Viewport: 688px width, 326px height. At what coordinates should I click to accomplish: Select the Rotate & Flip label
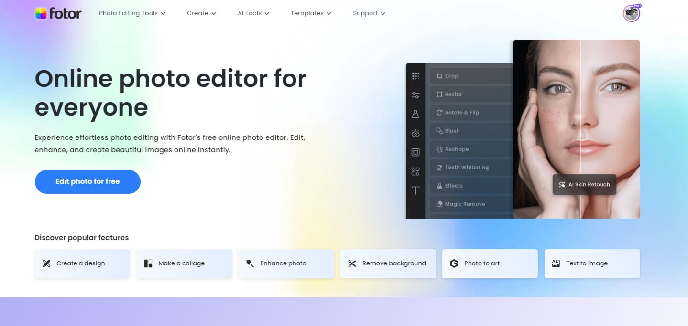tap(462, 113)
